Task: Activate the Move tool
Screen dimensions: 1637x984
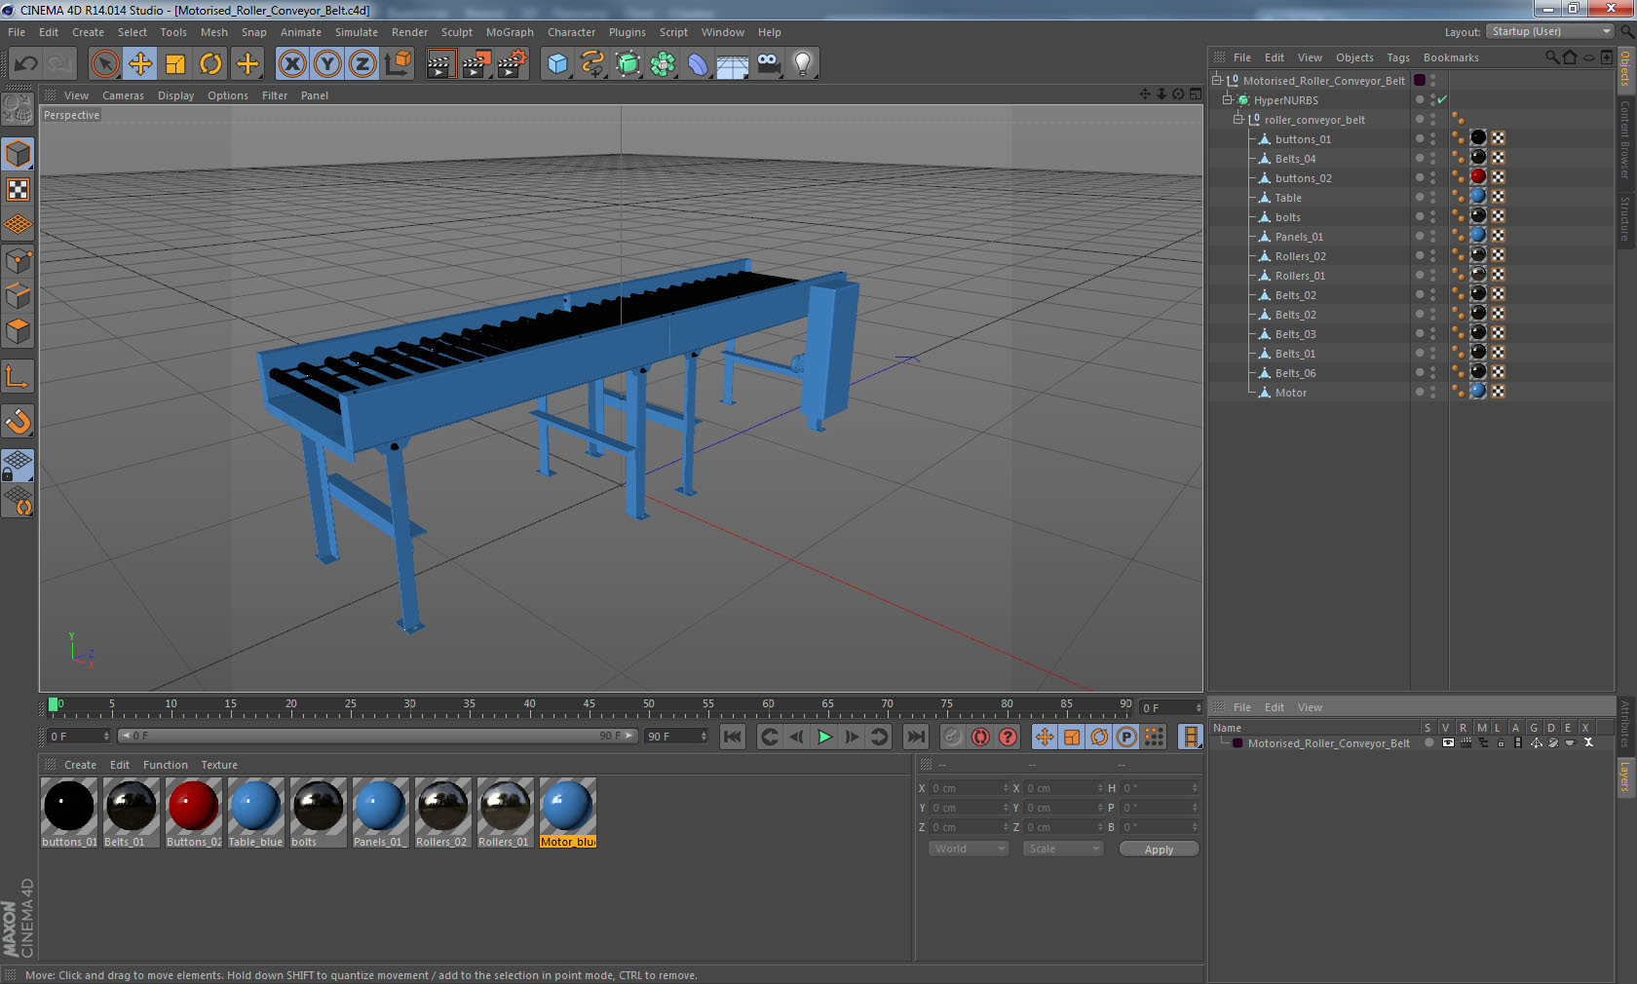Action: (x=140, y=64)
